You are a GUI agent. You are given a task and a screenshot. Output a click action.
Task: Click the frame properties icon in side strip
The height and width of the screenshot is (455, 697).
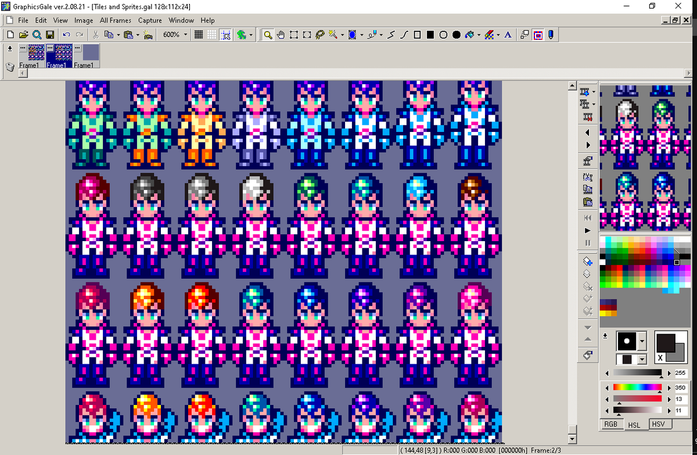click(x=587, y=161)
